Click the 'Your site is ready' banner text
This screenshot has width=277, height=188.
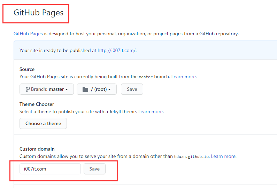58,50
